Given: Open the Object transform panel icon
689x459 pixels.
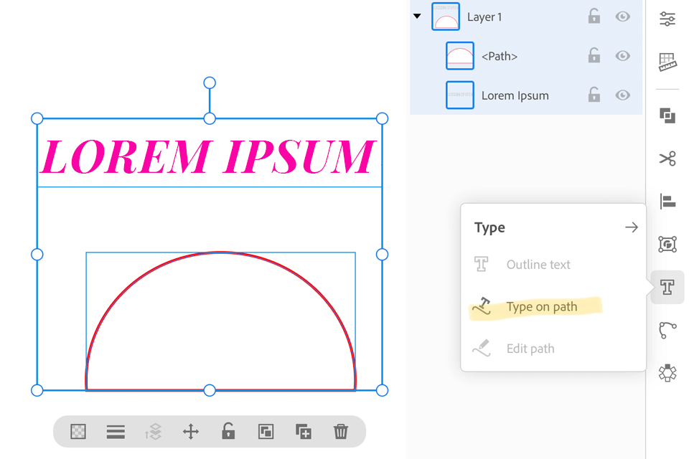Looking at the screenshot, I should pyautogui.click(x=667, y=245).
